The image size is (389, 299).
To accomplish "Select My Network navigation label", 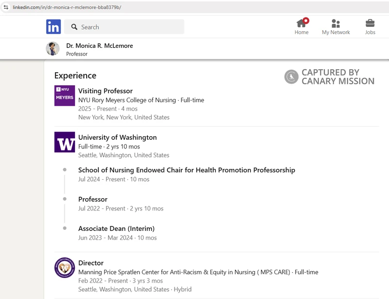I will pos(336,32).
